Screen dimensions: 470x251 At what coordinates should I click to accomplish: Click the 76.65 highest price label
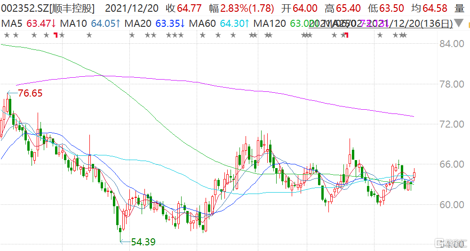[30, 94]
